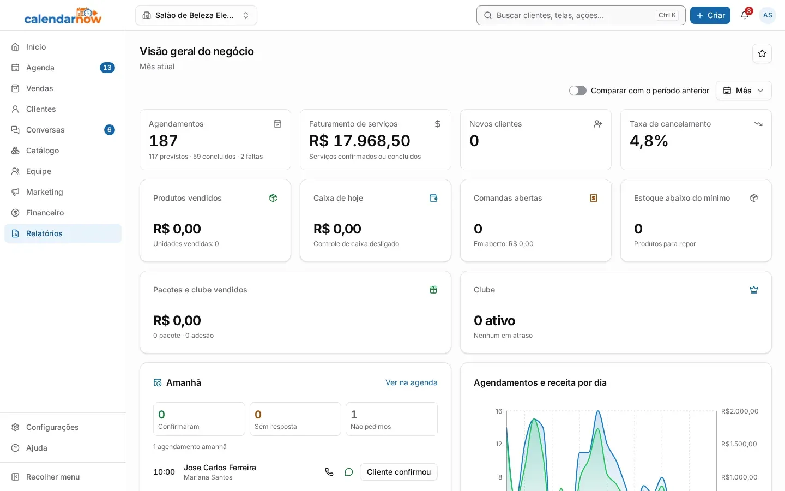Open Vendas in the sidebar

click(x=63, y=88)
